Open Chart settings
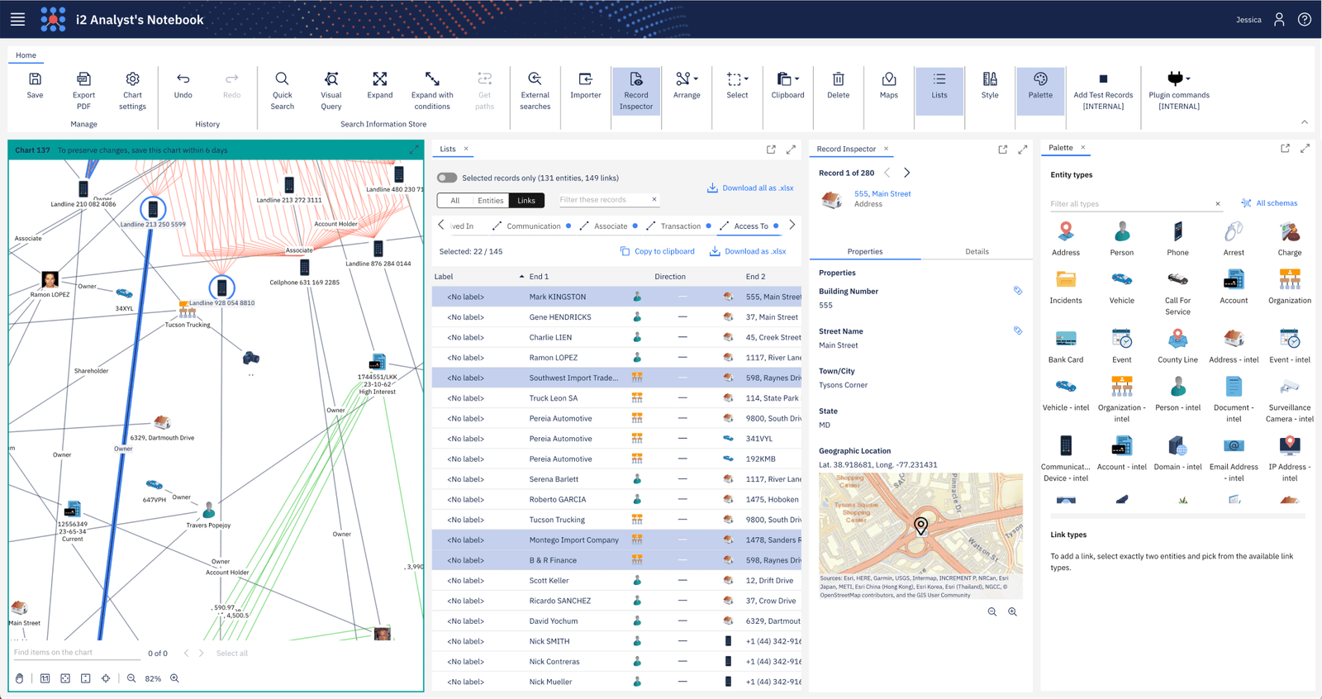Viewport: 1322px width, 699px height. (132, 90)
